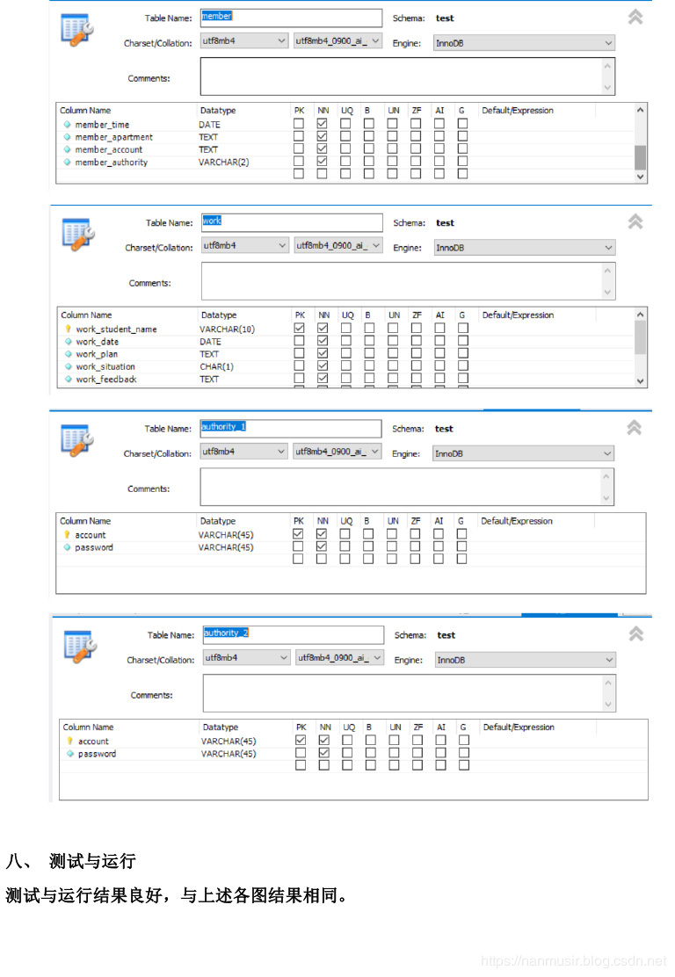The image size is (675, 977).
Task: Select the DATE datatype cell of work_date
Action: click(211, 342)
